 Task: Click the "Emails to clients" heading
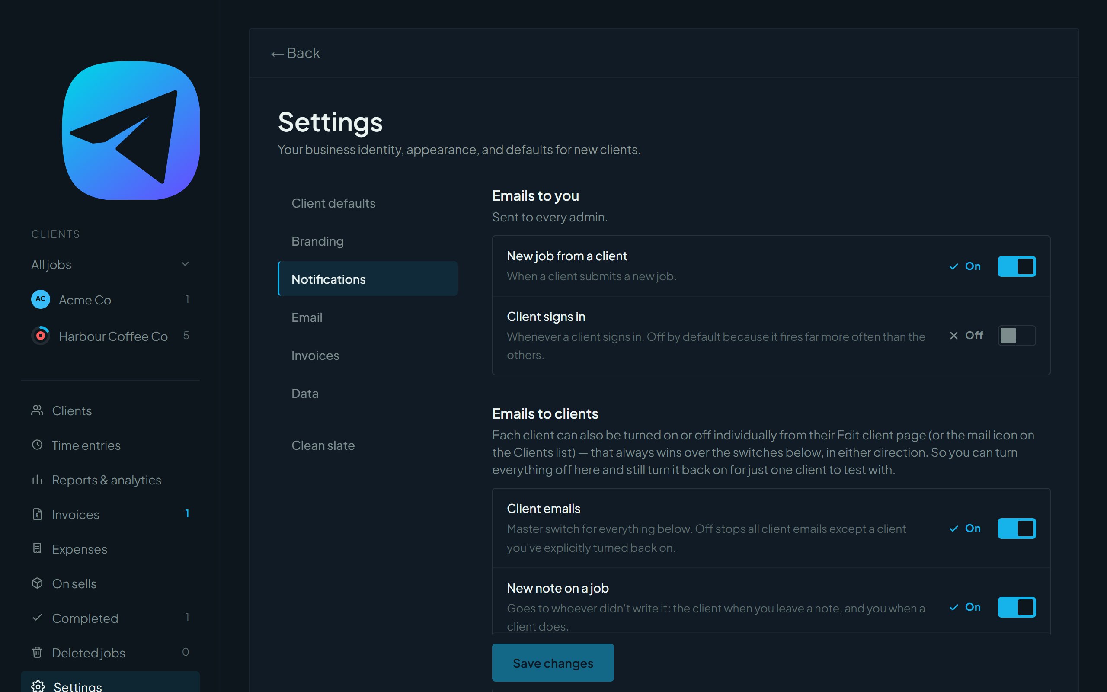coord(545,414)
